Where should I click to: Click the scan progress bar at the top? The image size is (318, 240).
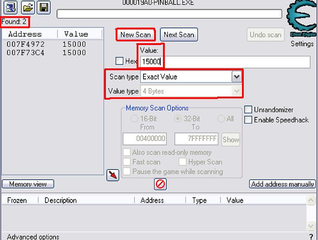point(169,14)
